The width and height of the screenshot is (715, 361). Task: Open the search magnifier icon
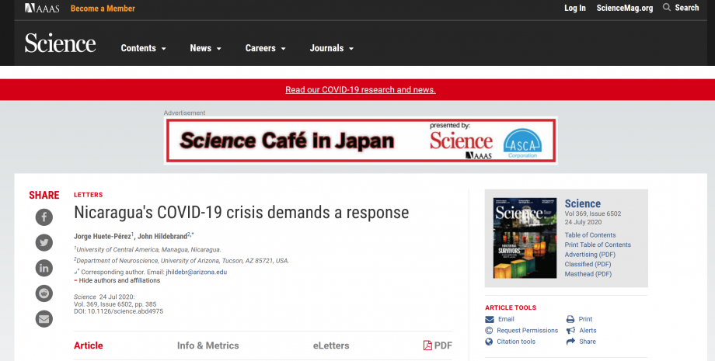[x=667, y=8]
